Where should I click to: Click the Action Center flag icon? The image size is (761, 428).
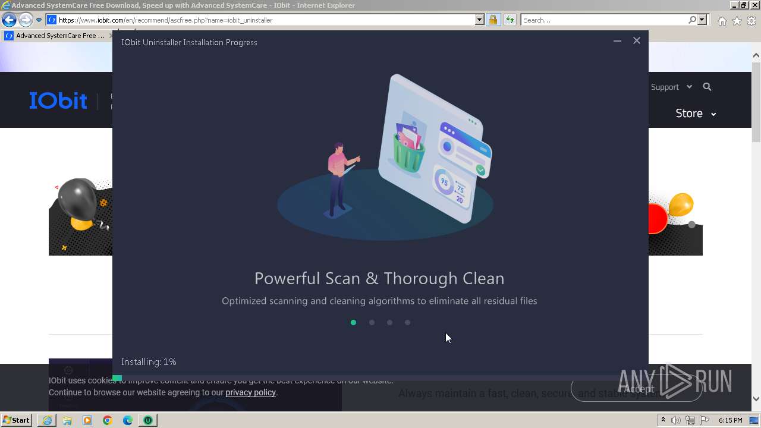(705, 420)
